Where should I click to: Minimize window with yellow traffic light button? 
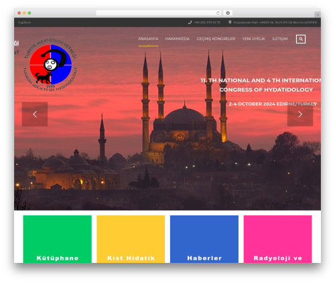click(x=24, y=13)
